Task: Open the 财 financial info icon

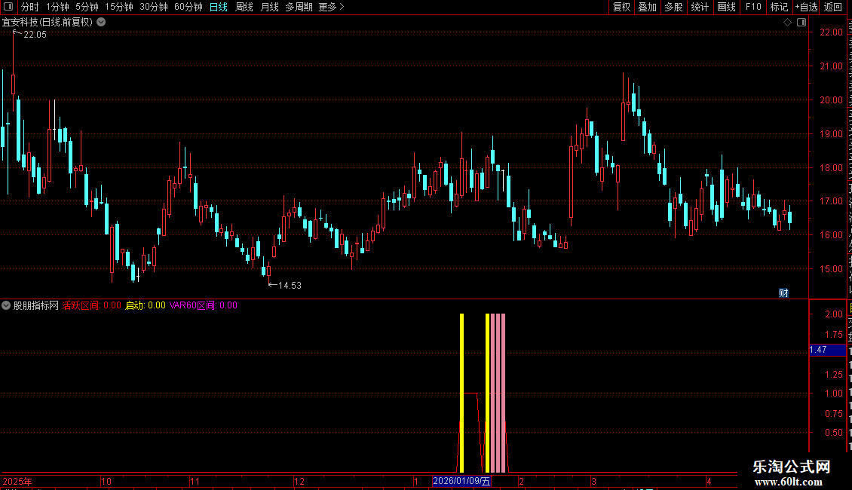Action: 783,292
